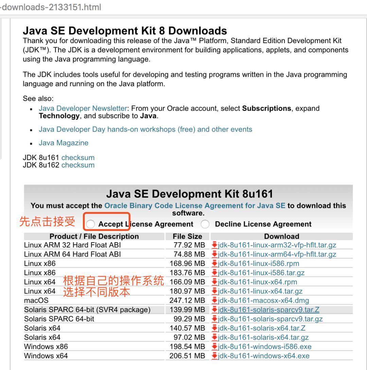367x370 pixels.
Task: Select Decline License Agreement radio button
Action: click(205, 224)
